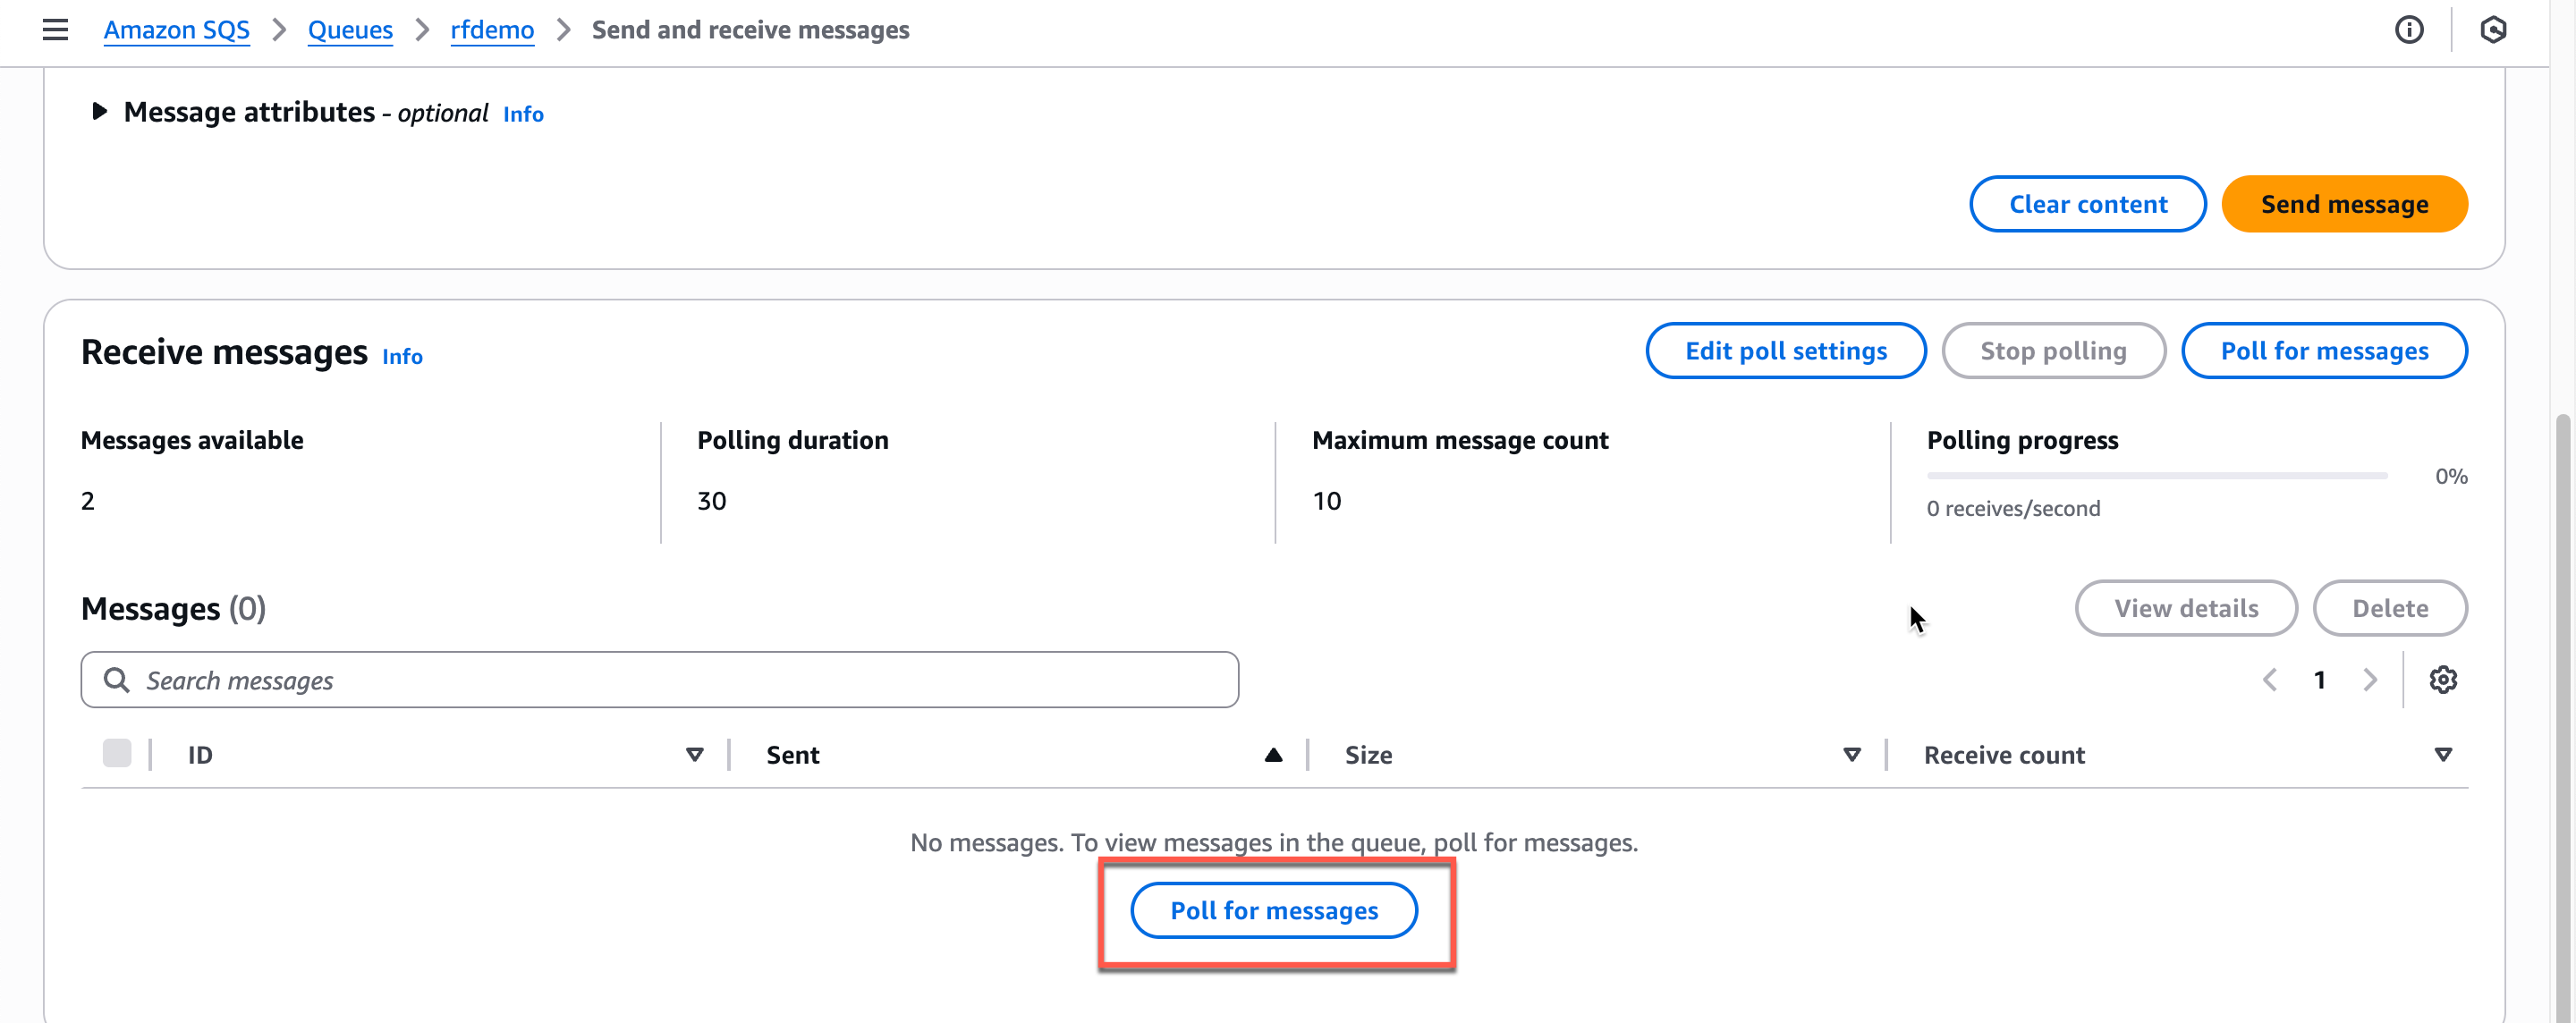Go to the next page of messages
The height and width of the screenshot is (1023, 2576).
coord(2369,680)
